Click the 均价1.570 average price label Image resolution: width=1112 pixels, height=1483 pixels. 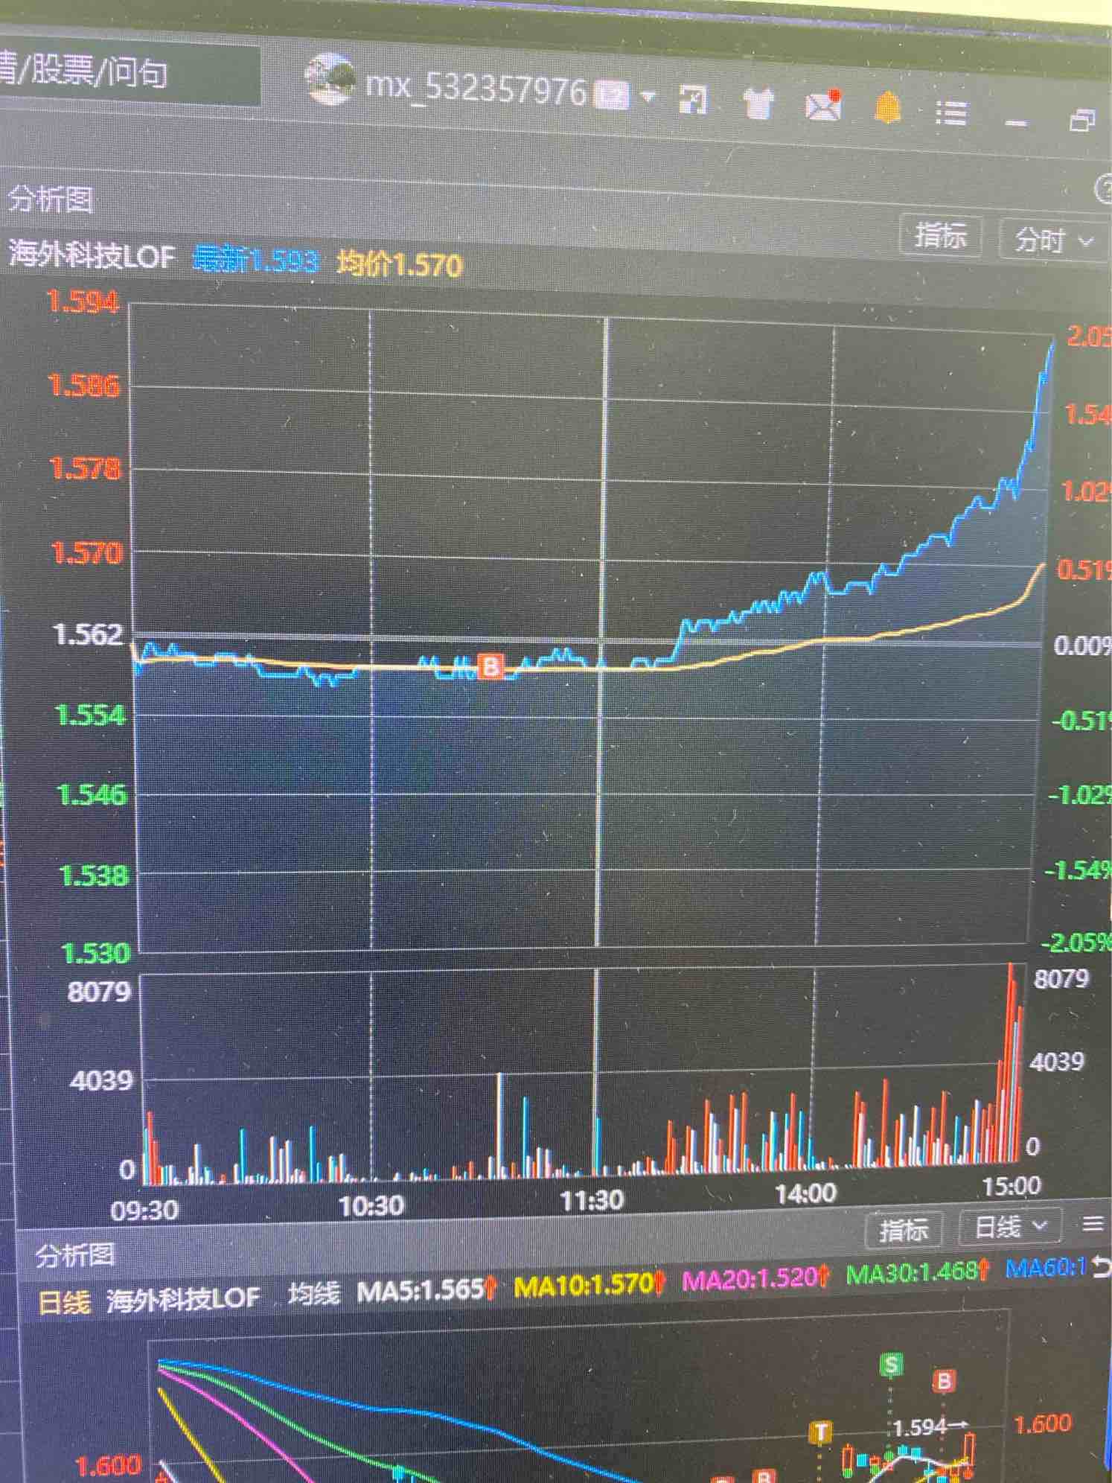(400, 264)
